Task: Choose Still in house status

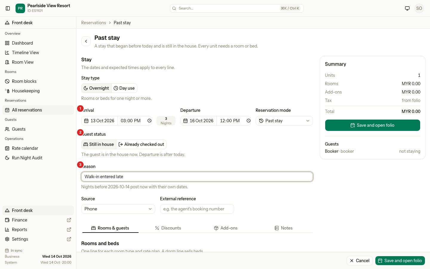Action: point(99,144)
